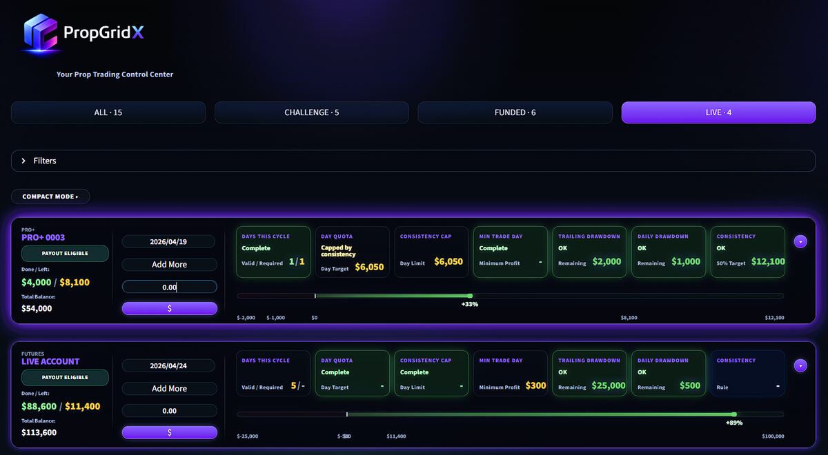The width and height of the screenshot is (828, 455).
Task: Select Days This Cycle tile showing 5/-
Action: pos(273,374)
